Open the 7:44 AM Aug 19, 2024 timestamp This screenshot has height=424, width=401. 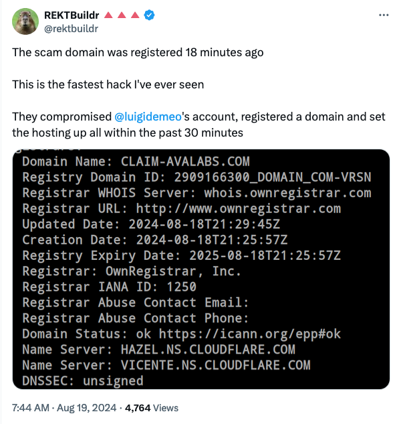[x=64, y=408]
